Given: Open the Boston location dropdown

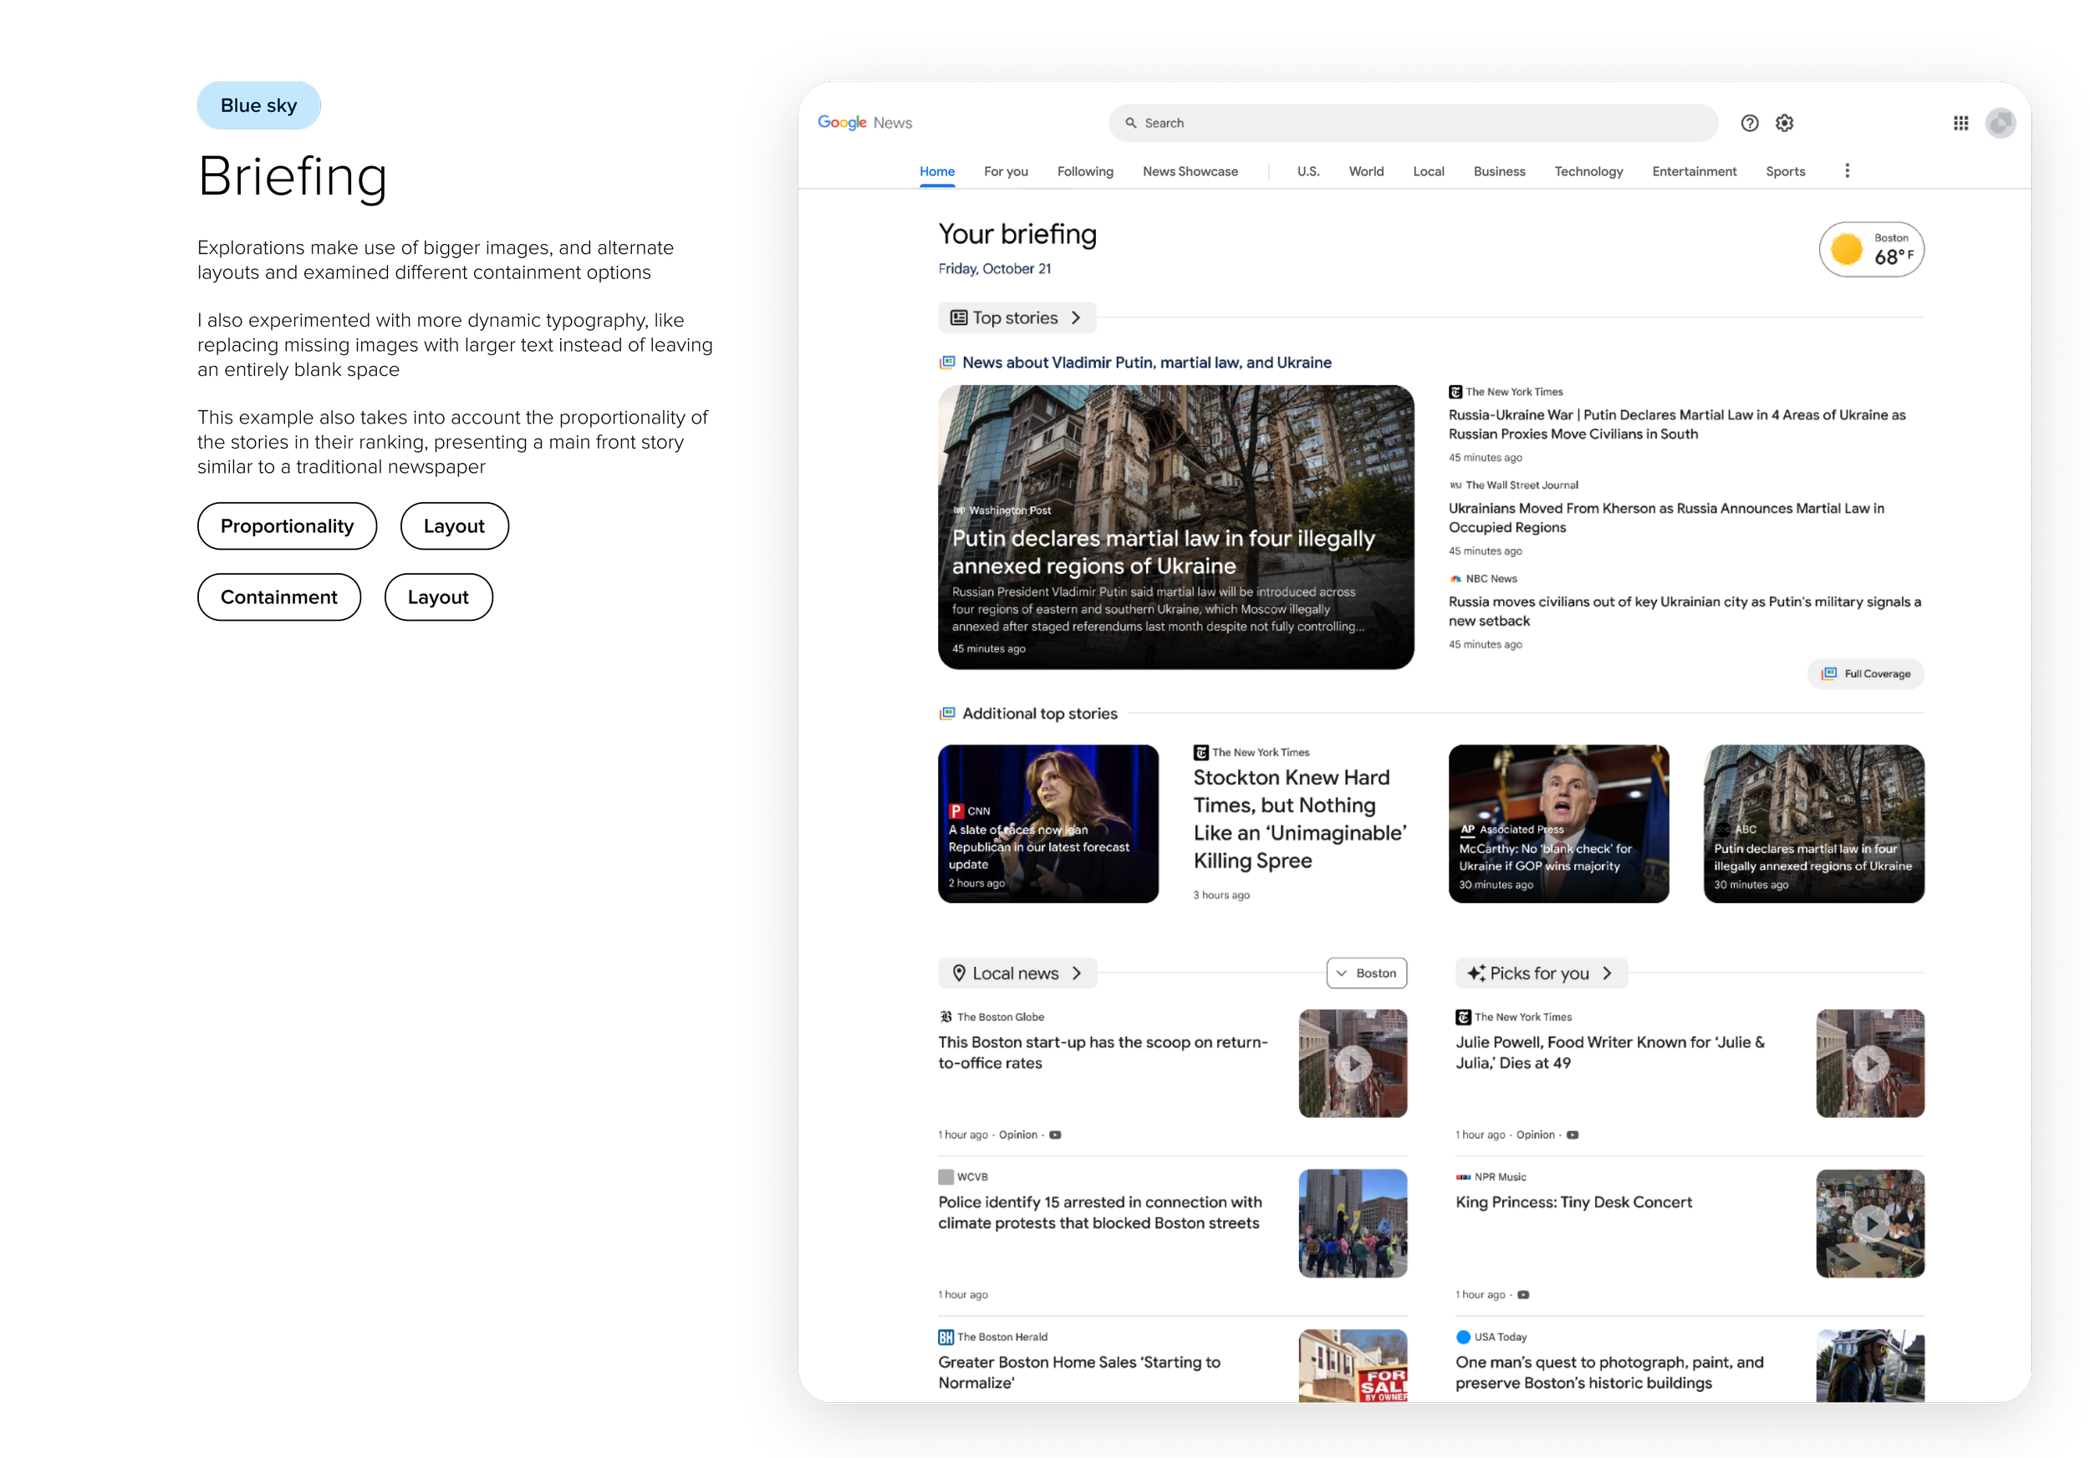Looking at the screenshot, I should [x=1366, y=973].
